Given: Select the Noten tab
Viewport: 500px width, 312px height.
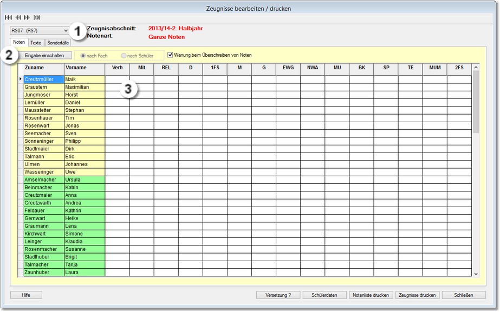Looking at the screenshot, I should tap(19, 43).
